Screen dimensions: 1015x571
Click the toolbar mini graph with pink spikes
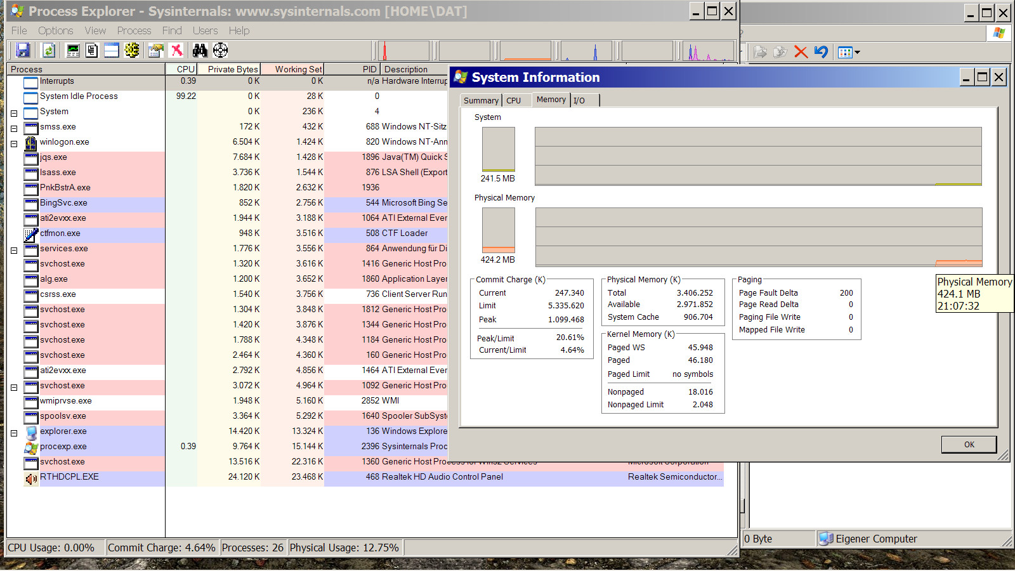(x=709, y=51)
